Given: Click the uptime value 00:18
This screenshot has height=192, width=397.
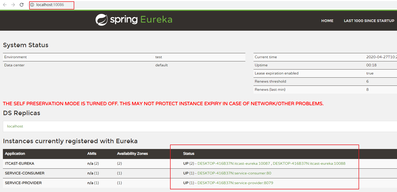Looking at the screenshot, I should (371, 65).
